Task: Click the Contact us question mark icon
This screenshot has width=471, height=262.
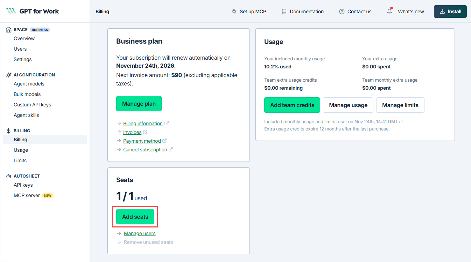Action: coord(342,12)
